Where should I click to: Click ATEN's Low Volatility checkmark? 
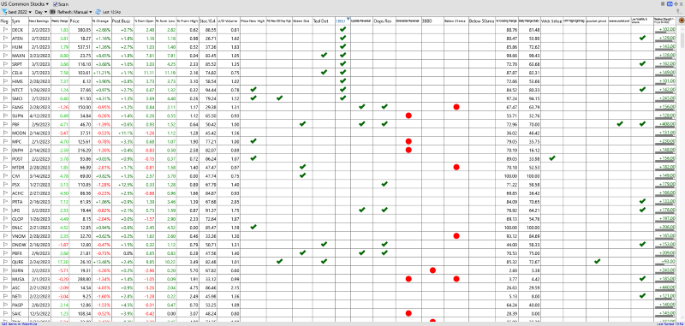[641, 38]
